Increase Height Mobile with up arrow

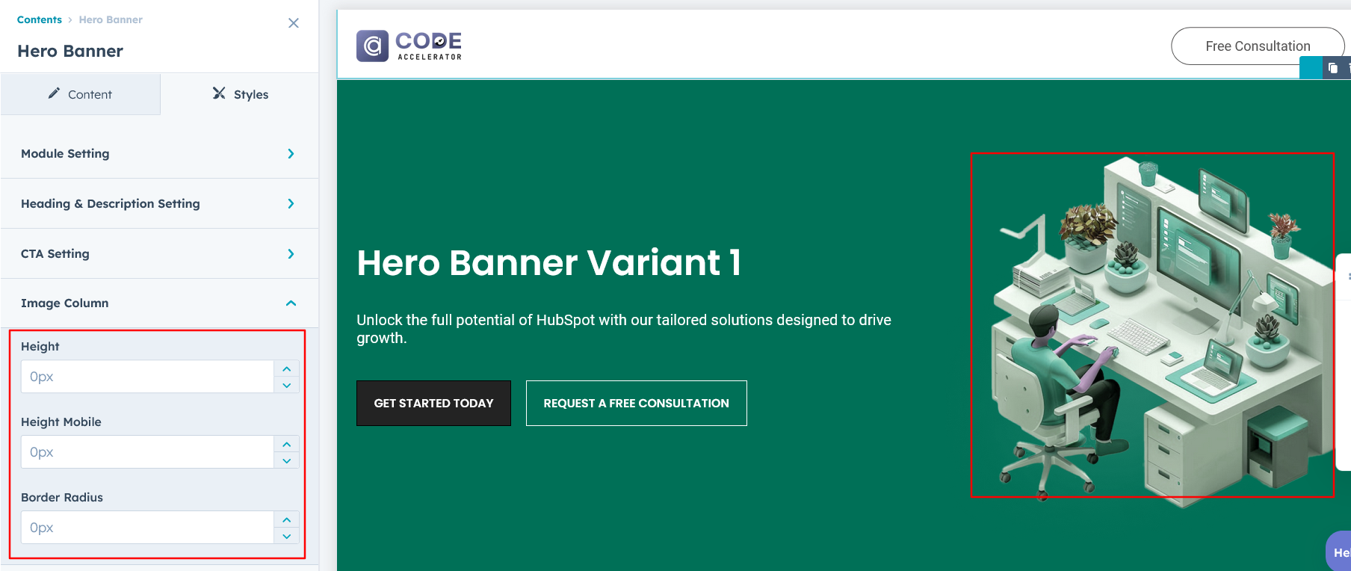coord(287,445)
